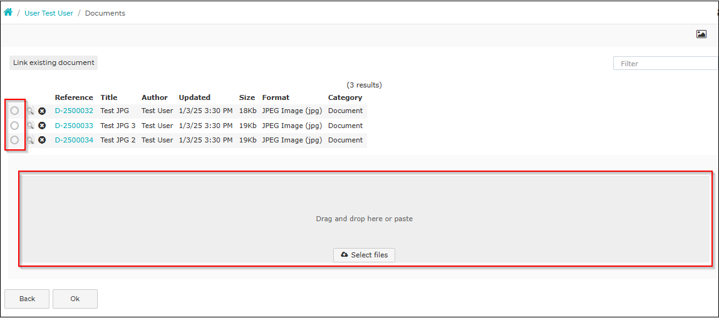The image size is (719, 318).
Task: Sort by Author column header
Action: click(155, 97)
